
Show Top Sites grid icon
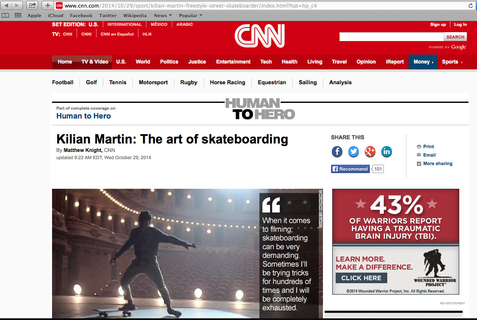(18, 16)
